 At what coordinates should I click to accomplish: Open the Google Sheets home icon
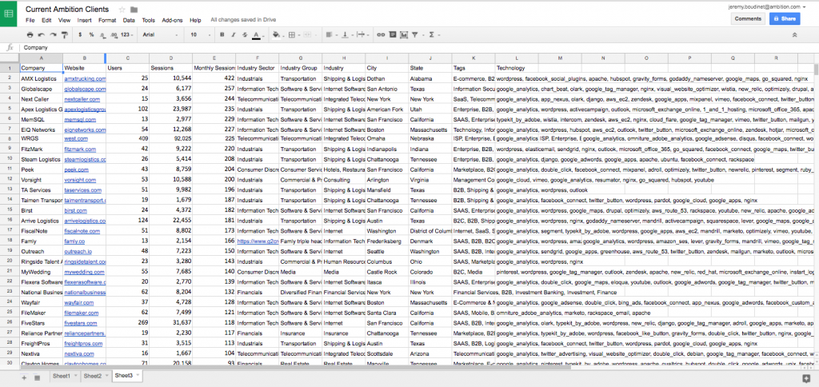click(x=9, y=14)
